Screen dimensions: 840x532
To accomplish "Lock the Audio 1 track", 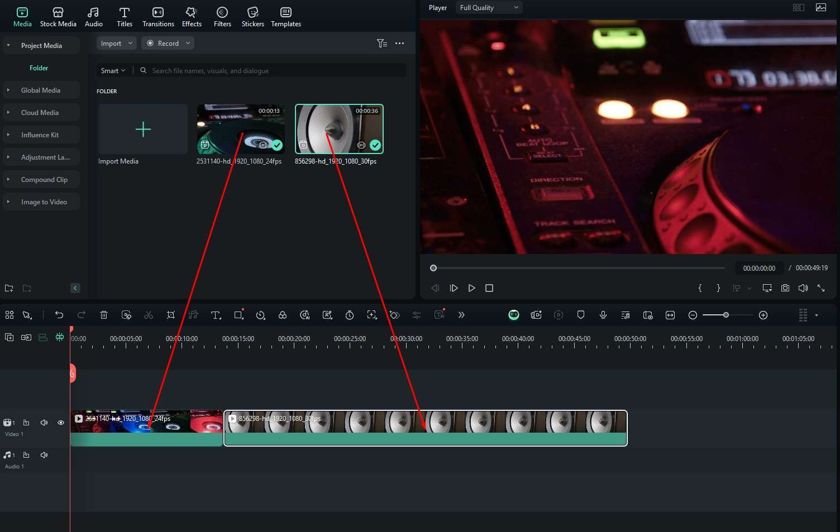I will [x=26, y=455].
